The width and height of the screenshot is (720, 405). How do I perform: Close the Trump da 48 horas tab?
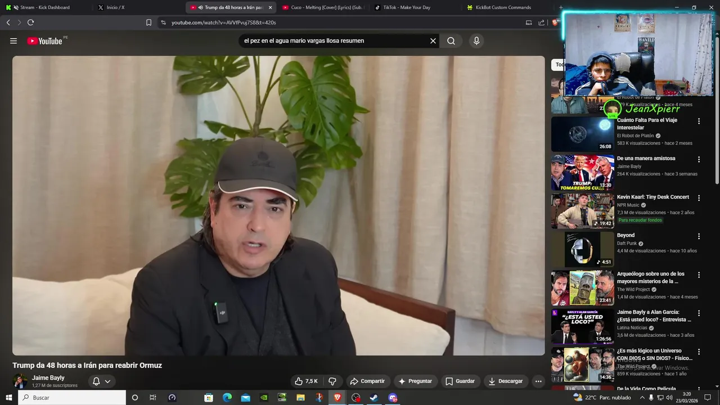(270, 7)
